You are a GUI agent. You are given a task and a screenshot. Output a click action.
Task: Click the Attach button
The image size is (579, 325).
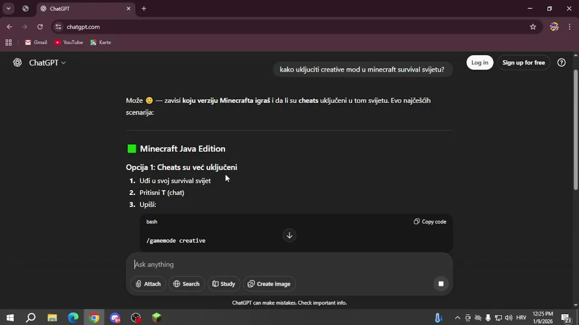[x=148, y=284]
